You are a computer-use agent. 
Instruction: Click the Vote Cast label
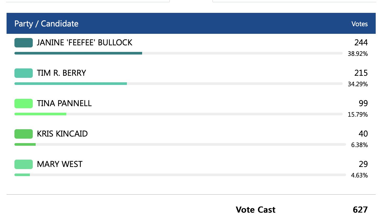(255, 210)
